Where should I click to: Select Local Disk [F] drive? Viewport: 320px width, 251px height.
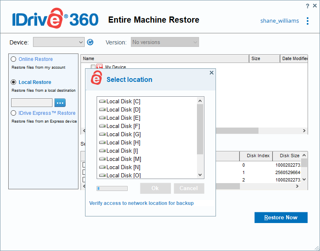pyautogui.click(x=123, y=126)
